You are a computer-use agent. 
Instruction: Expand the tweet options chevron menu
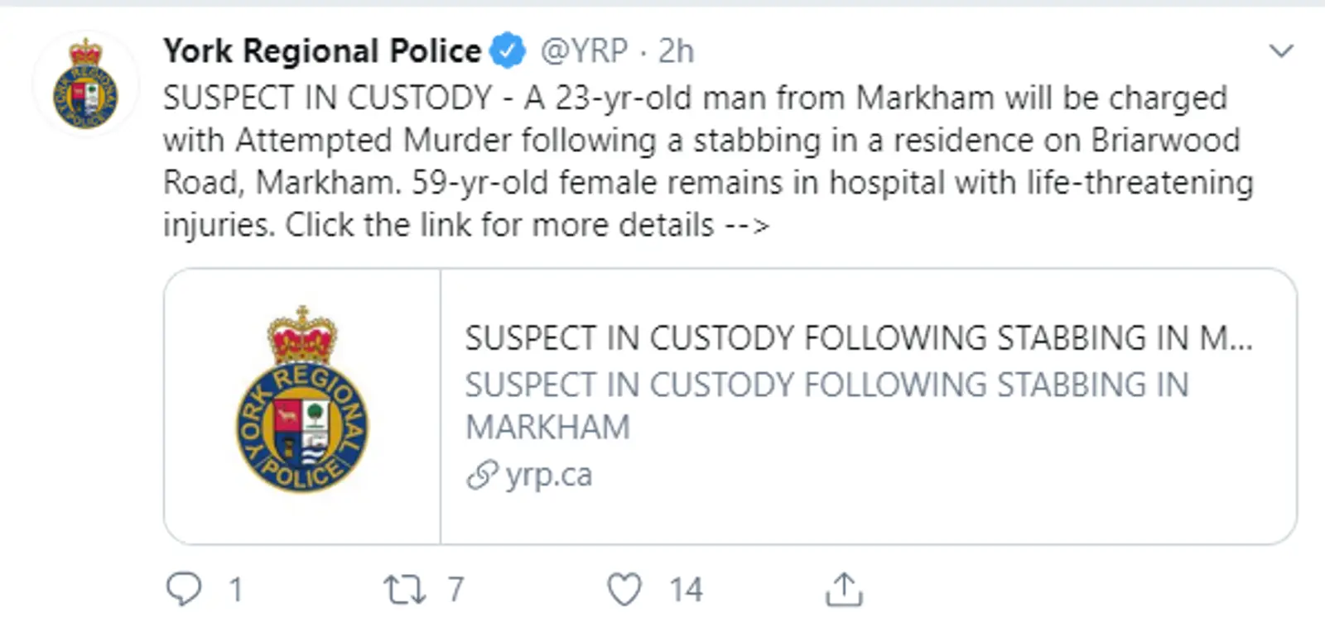(x=1281, y=51)
